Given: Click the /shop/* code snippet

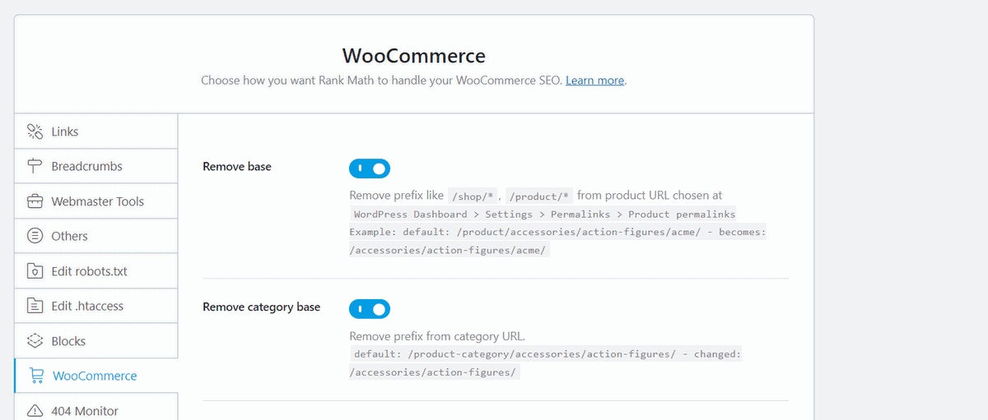Looking at the screenshot, I should (473, 196).
